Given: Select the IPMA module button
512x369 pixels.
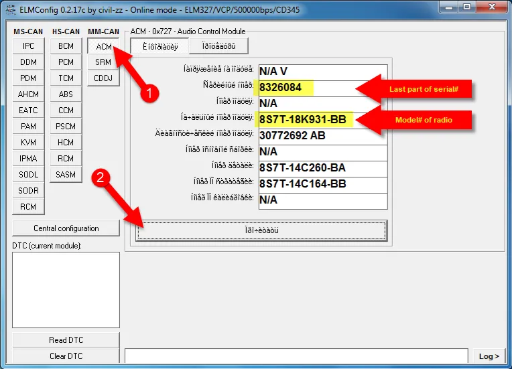Looking at the screenshot, I should pos(28,159).
